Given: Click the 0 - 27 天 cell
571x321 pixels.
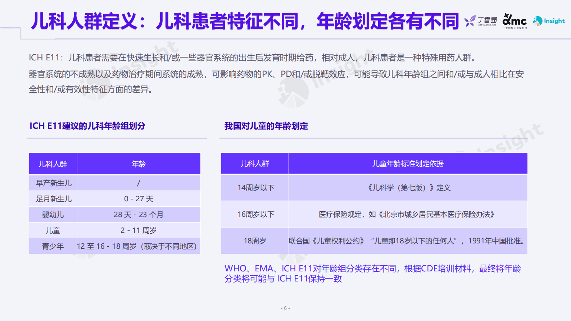Looking at the screenshot, I should [x=139, y=199].
